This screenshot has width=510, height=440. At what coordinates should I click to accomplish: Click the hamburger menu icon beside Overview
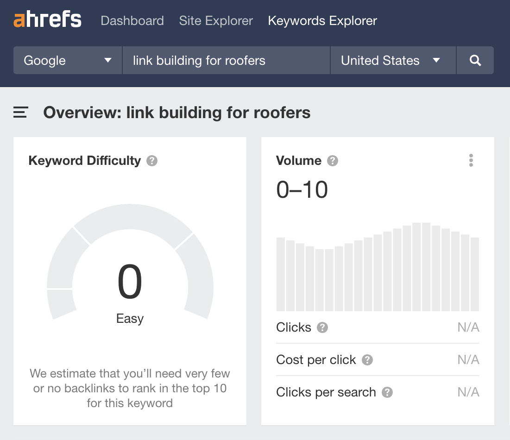19,112
